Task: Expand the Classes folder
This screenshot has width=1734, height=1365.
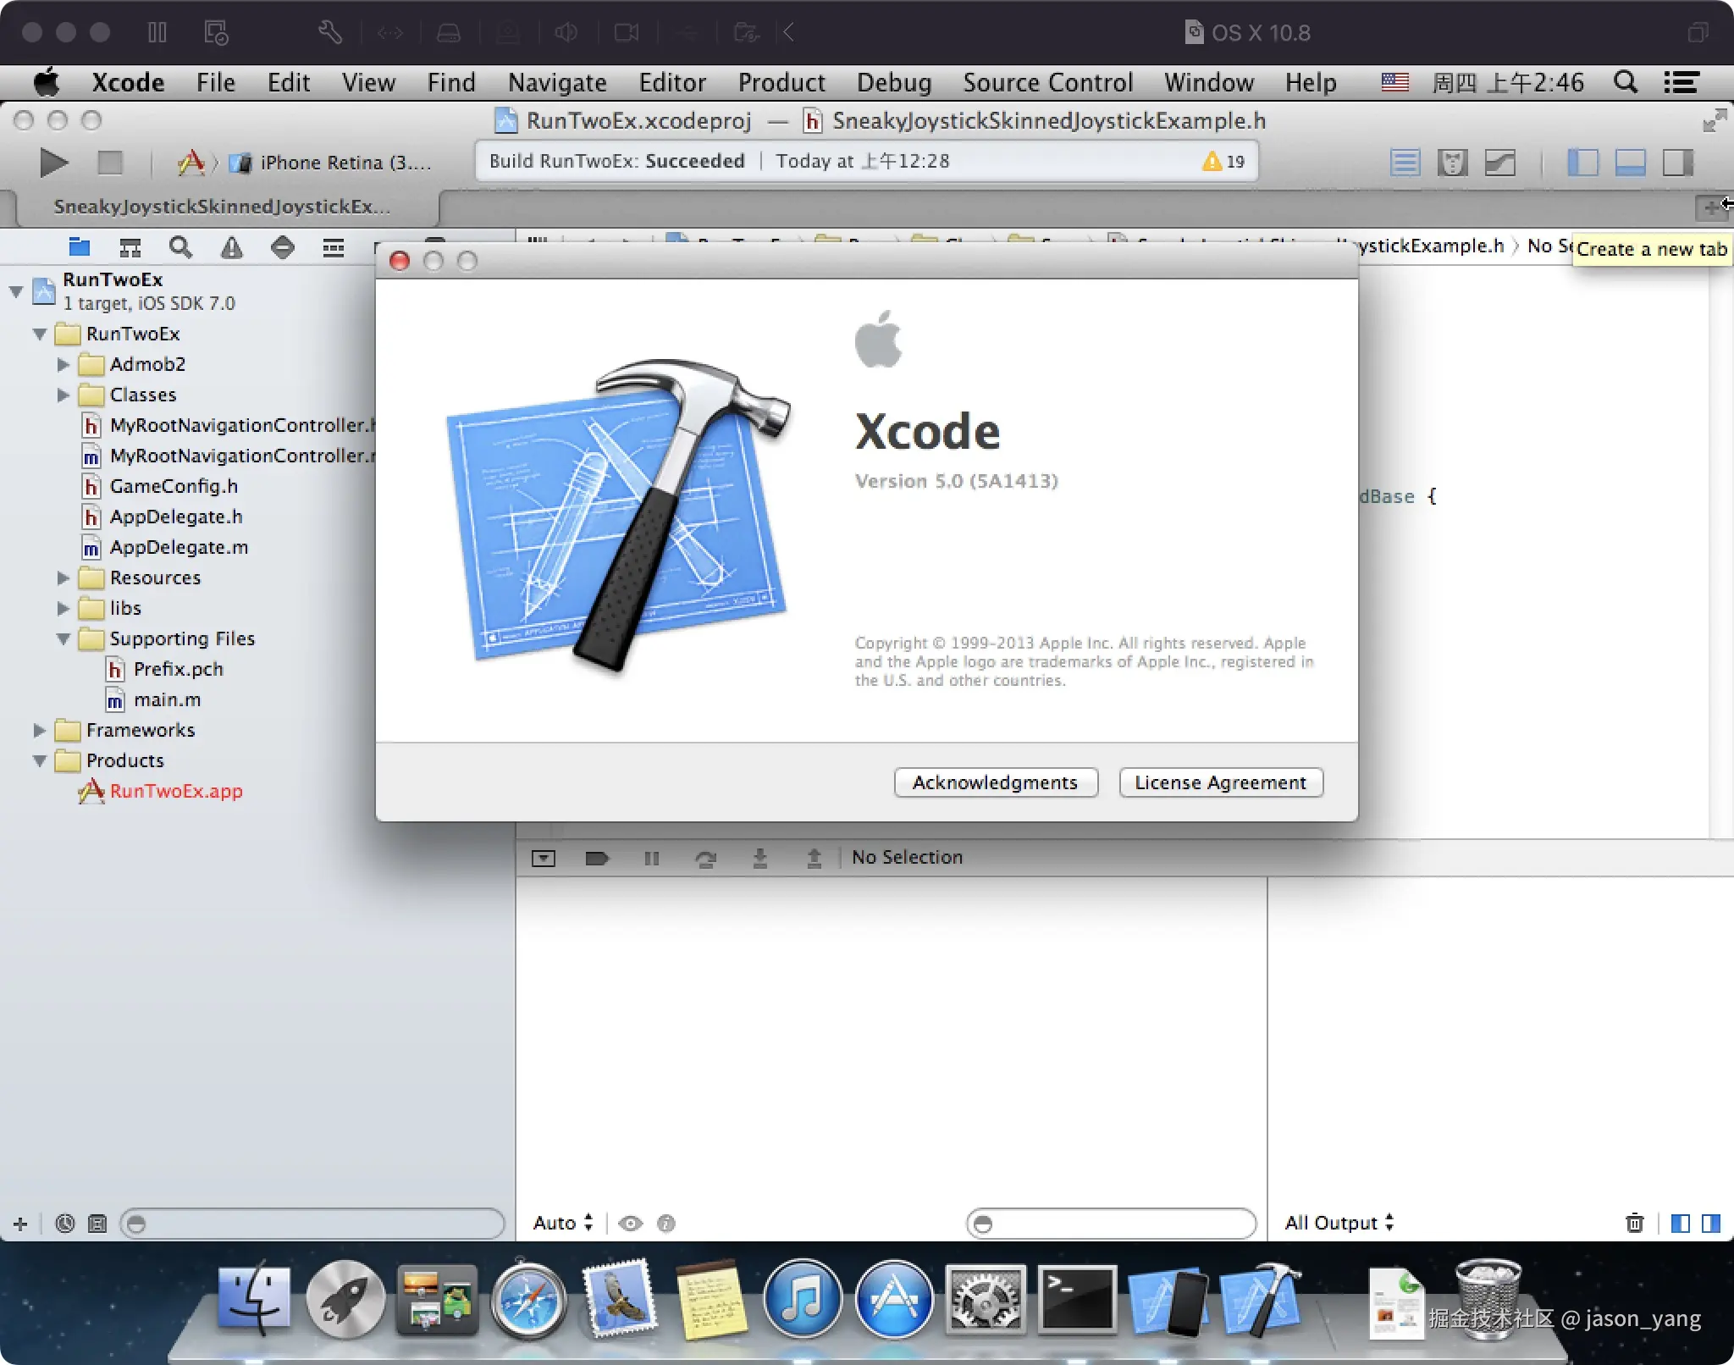Action: click(x=64, y=395)
